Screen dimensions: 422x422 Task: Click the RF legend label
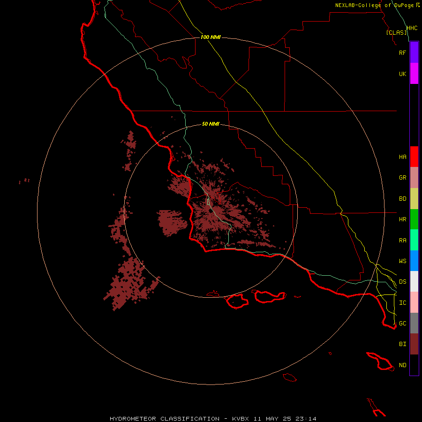tap(402, 53)
